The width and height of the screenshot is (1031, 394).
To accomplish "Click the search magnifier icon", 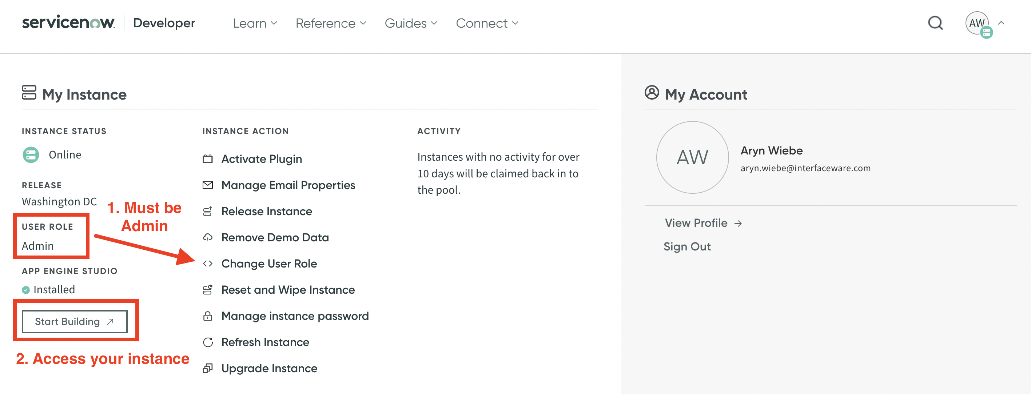I will coord(935,23).
